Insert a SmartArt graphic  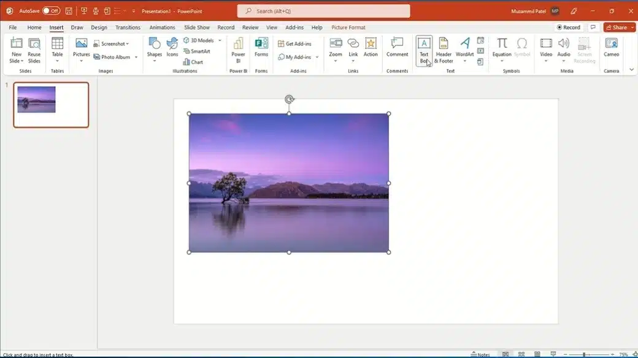(196, 51)
